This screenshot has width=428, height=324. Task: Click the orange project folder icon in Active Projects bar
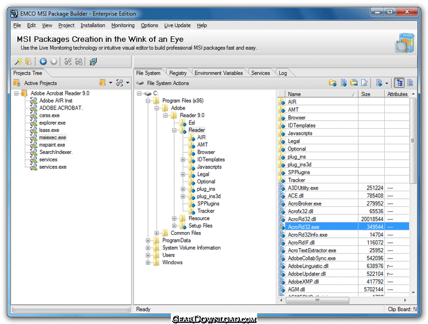102,83
